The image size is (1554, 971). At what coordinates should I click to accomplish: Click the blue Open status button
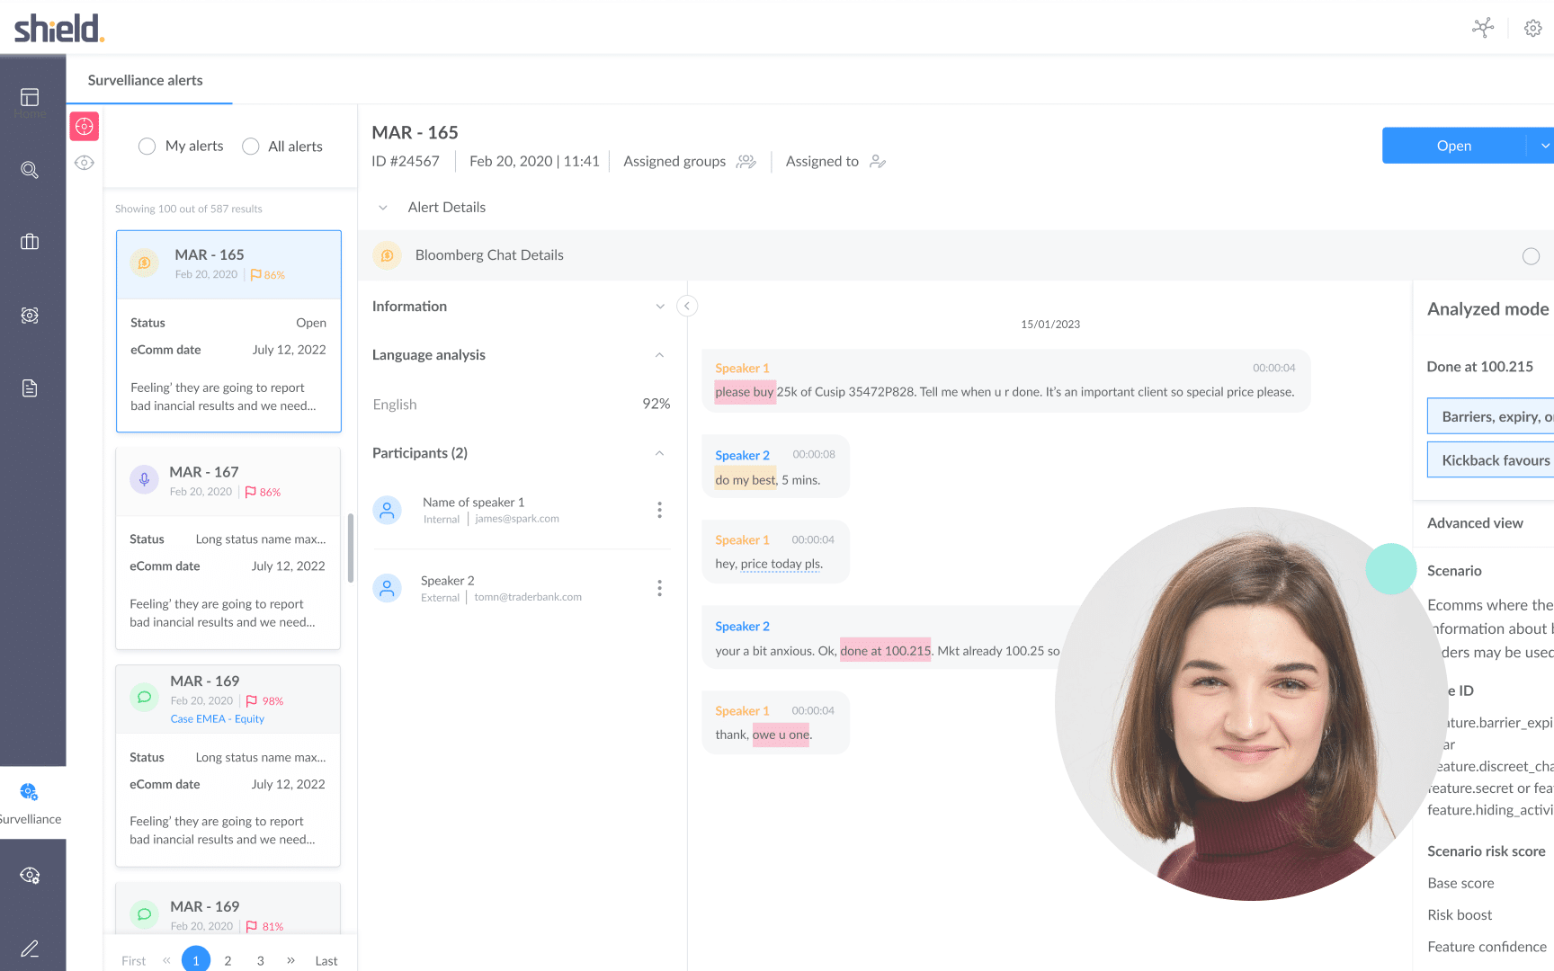coord(1453,146)
